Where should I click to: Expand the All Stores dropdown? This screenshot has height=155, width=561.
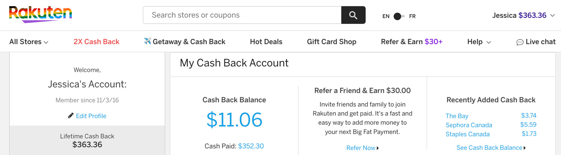click(x=29, y=42)
